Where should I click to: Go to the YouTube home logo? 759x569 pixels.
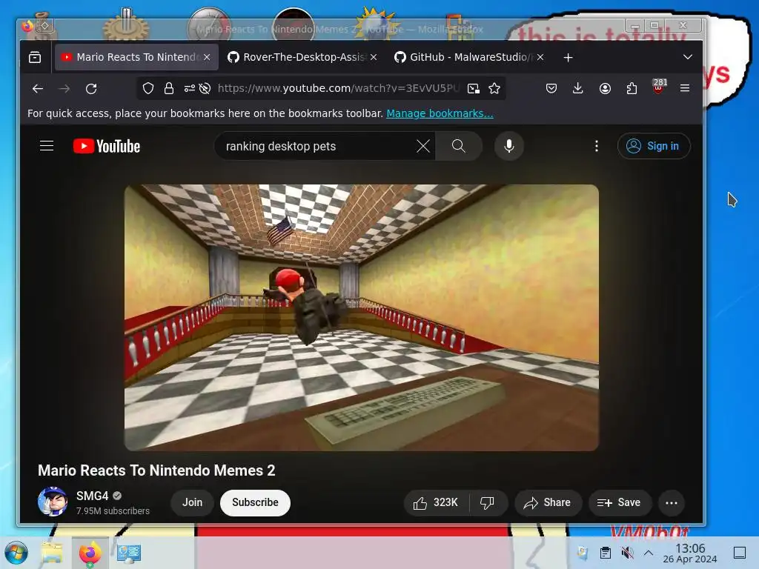(107, 146)
